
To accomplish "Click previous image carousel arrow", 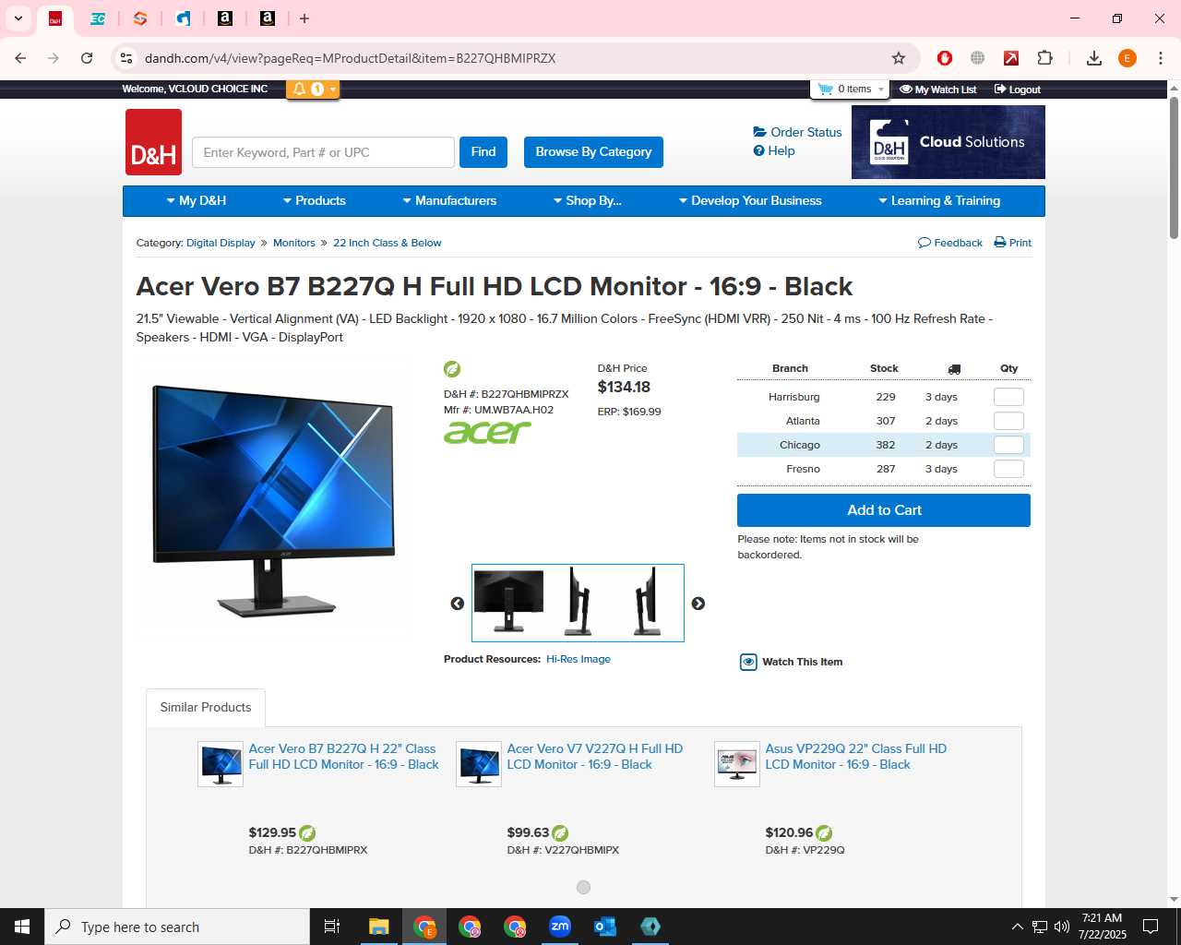I will point(458,604).
